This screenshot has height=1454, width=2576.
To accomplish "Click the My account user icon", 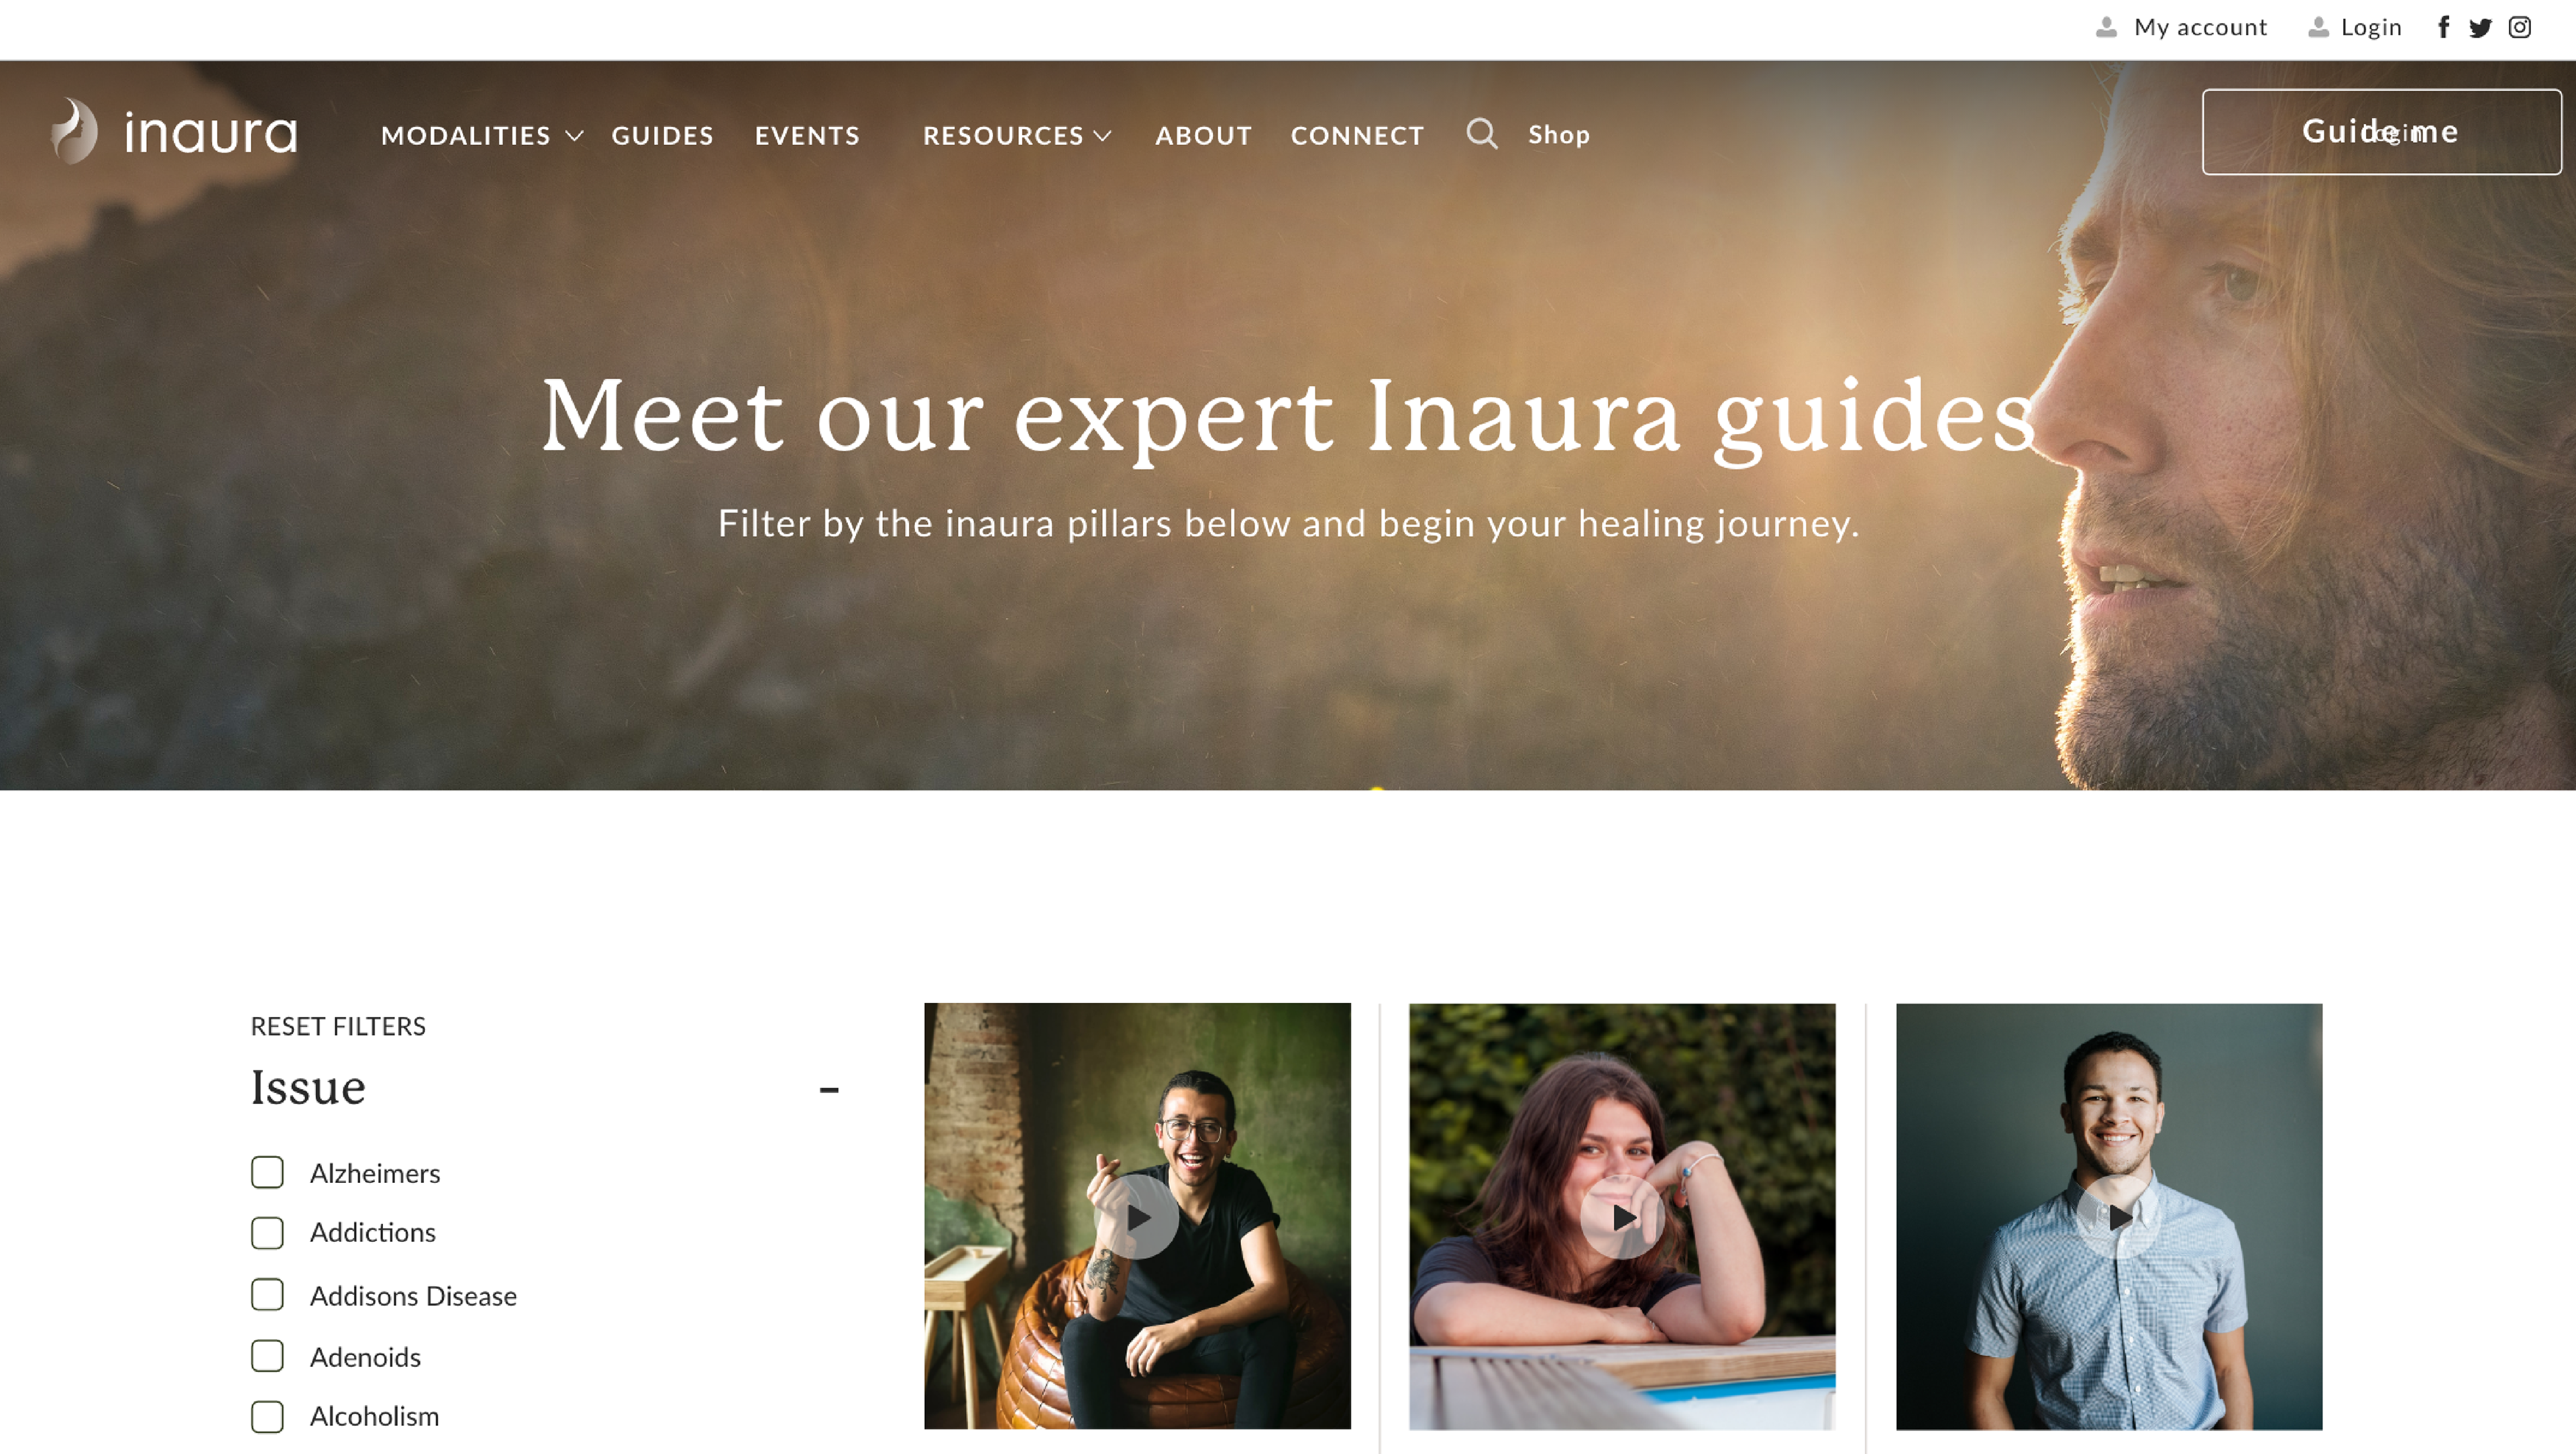I will coord(2106,27).
